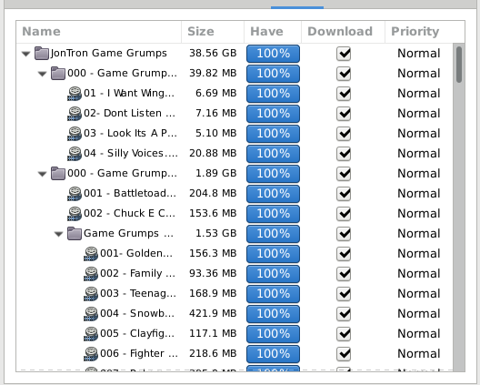Uncheck download for the 1.89 GB folder
This screenshot has height=385, width=480.
344,174
